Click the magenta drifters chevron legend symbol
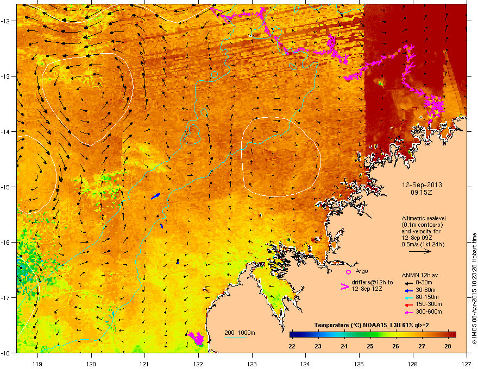 [344, 287]
